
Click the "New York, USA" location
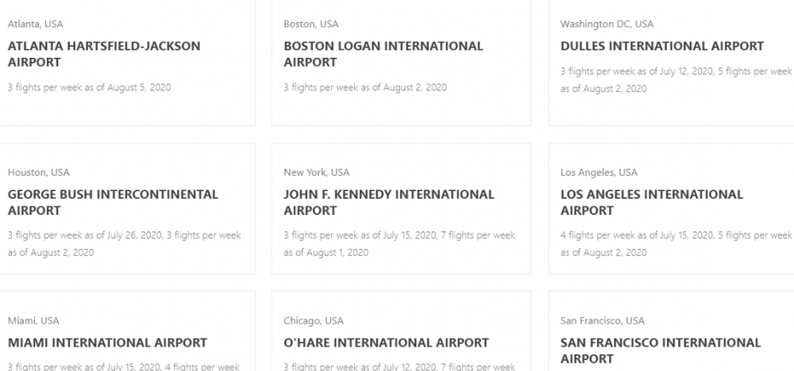(x=316, y=172)
